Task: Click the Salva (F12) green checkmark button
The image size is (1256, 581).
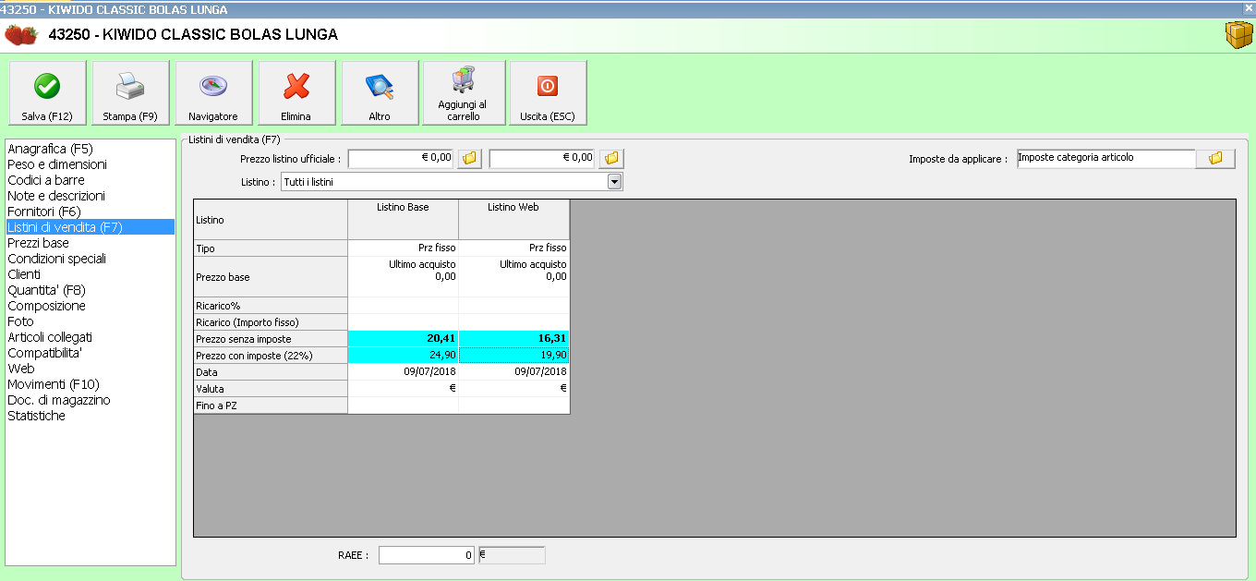Action: pos(47,93)
